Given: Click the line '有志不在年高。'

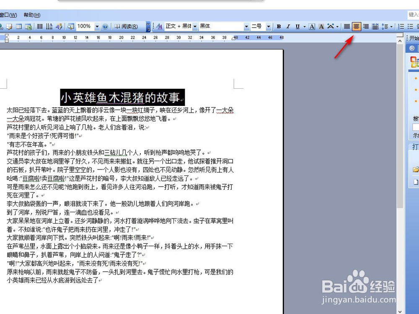Looking at the screenshot, I should point(29,144).
